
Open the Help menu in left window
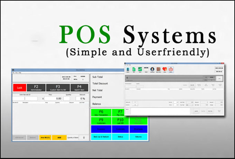20,73
